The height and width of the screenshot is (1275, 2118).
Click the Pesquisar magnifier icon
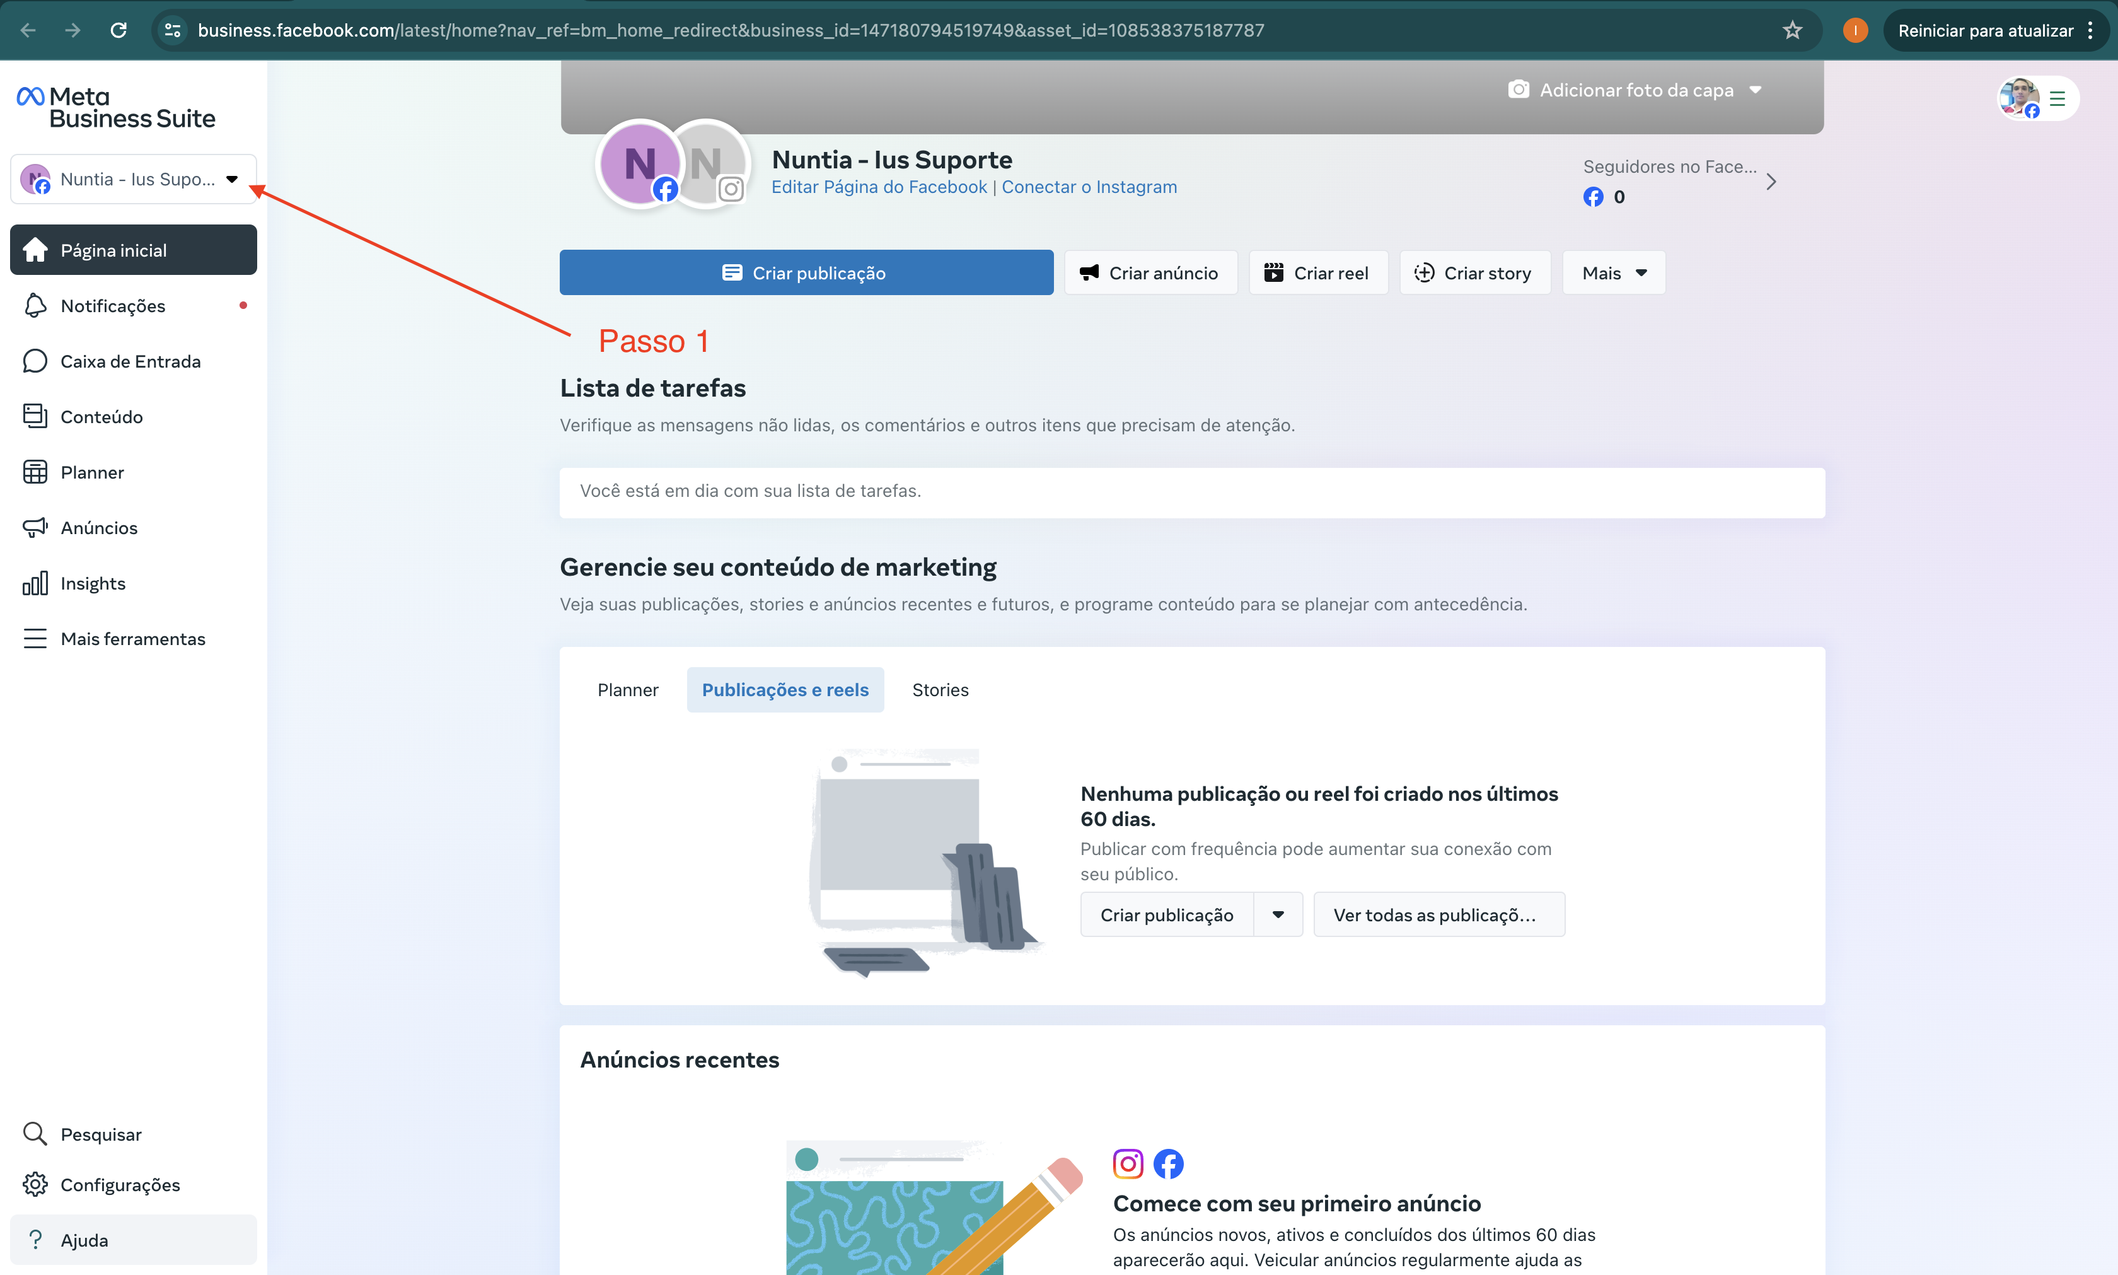(35, 1134)
